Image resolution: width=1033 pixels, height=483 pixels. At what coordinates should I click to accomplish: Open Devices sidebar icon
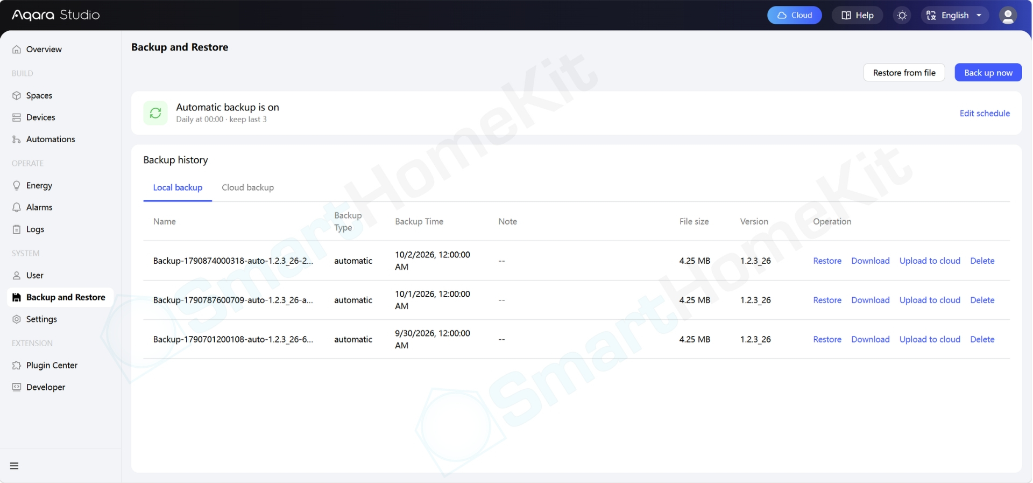point(17,117)
